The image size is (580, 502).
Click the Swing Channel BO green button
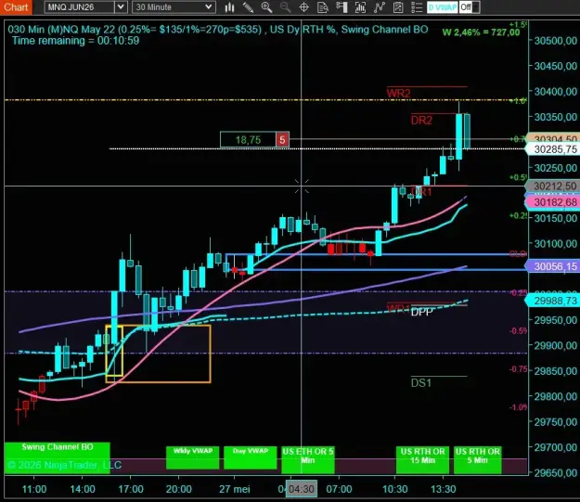pyautogui.click(x=58, y=458)
